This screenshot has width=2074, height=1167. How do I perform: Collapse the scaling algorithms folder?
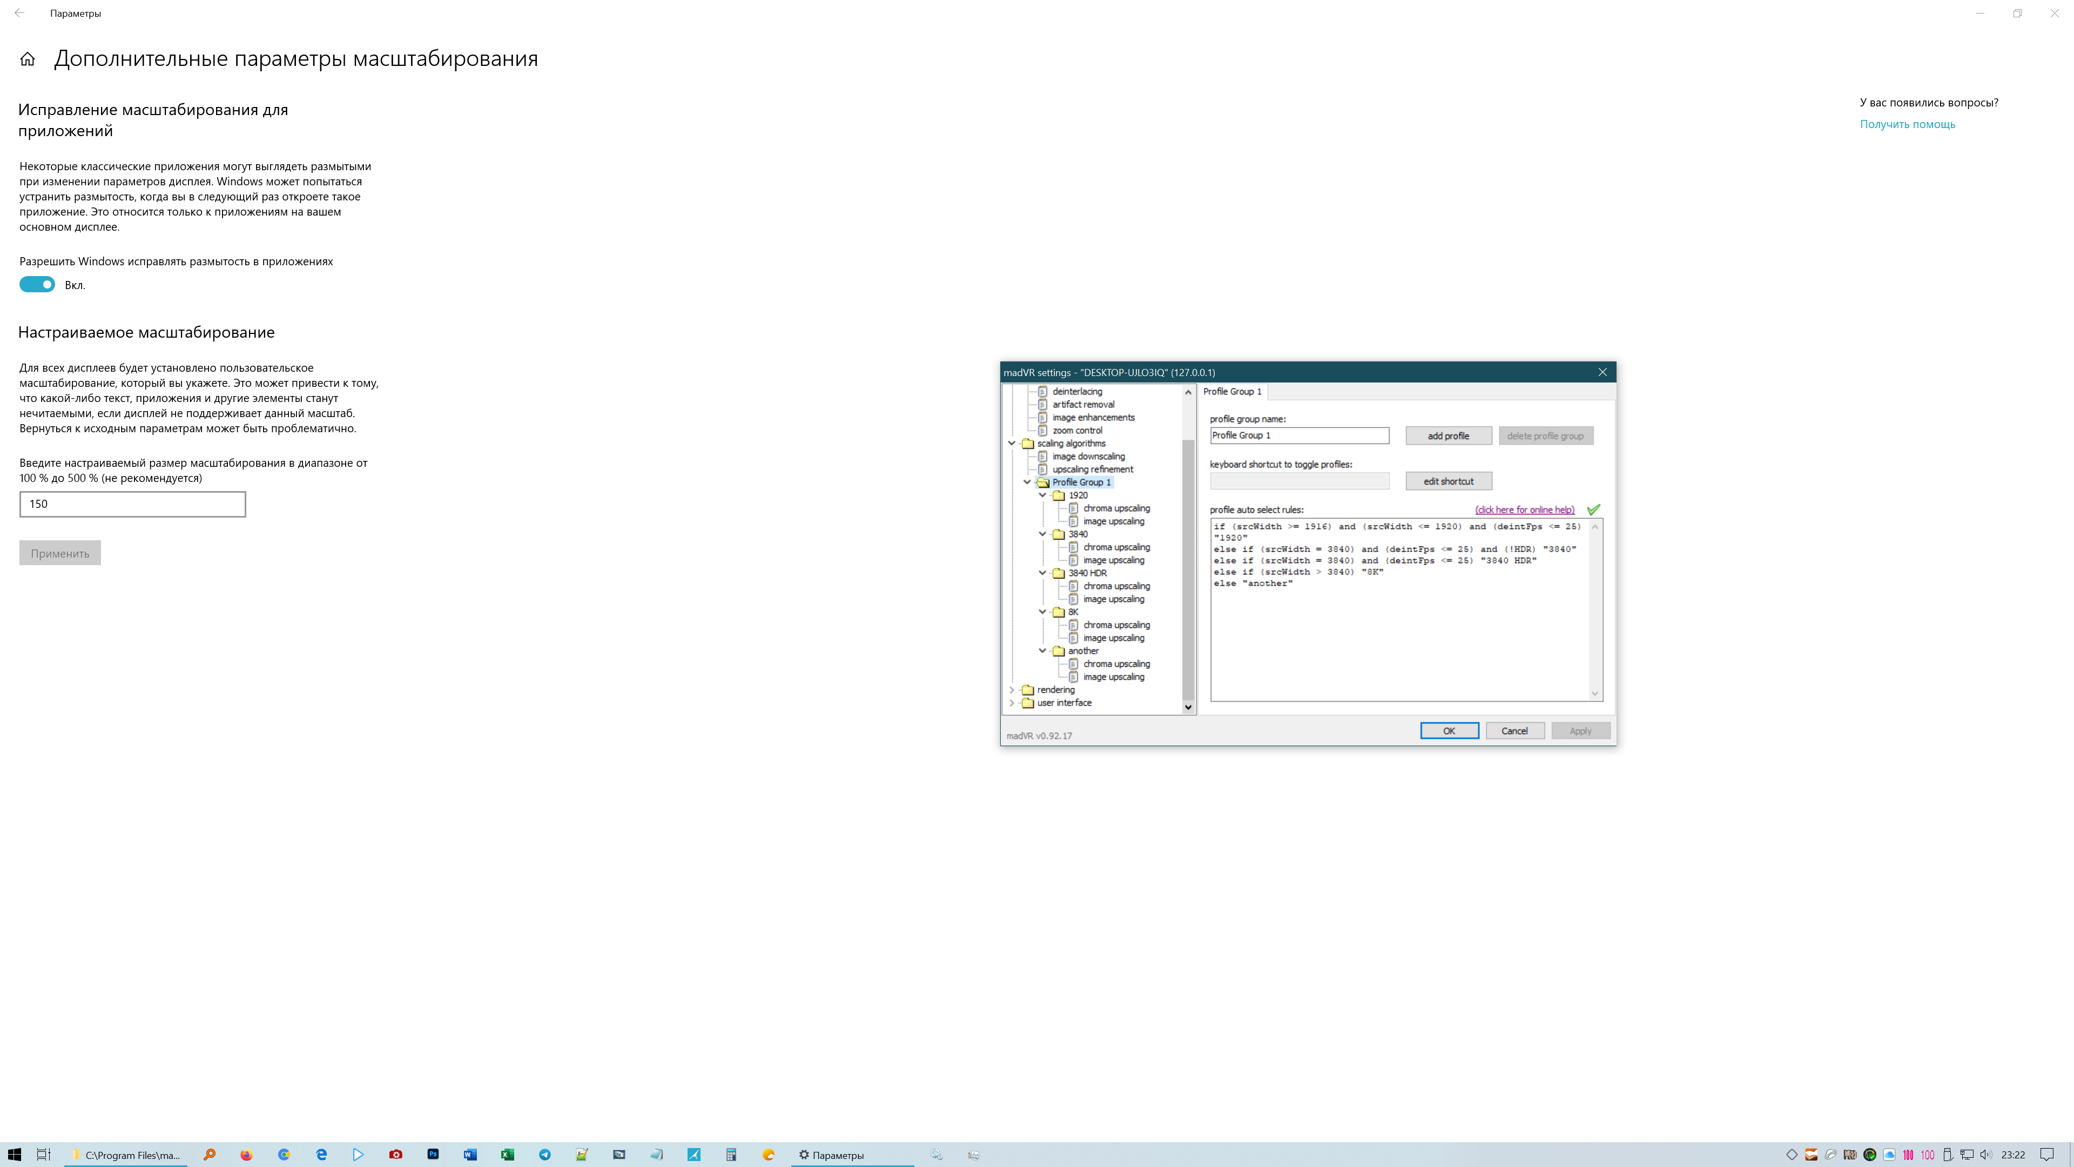1012,443
